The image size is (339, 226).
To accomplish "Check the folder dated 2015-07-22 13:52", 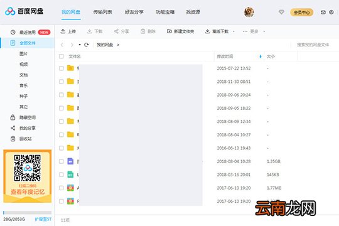I will (62, 68).
